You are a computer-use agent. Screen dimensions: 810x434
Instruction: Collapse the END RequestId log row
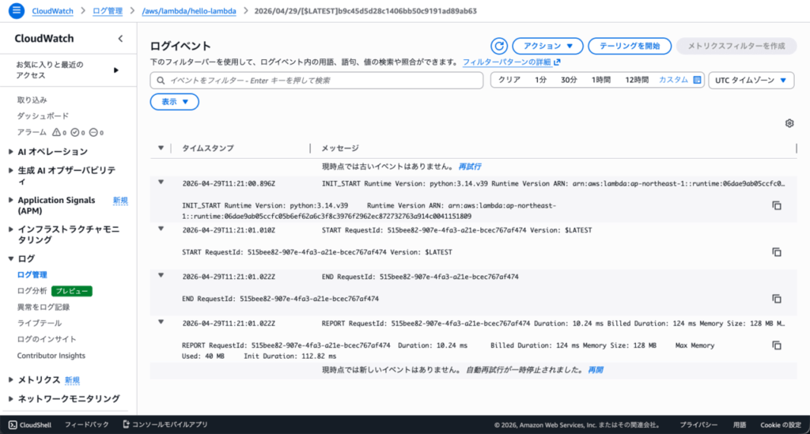[161, 275]
